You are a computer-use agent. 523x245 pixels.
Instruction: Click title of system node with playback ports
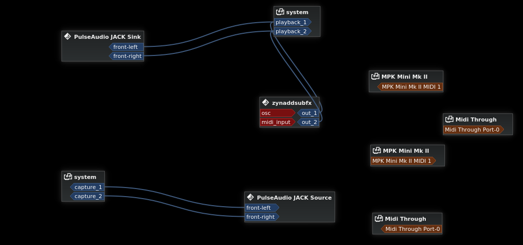point(297,12)
